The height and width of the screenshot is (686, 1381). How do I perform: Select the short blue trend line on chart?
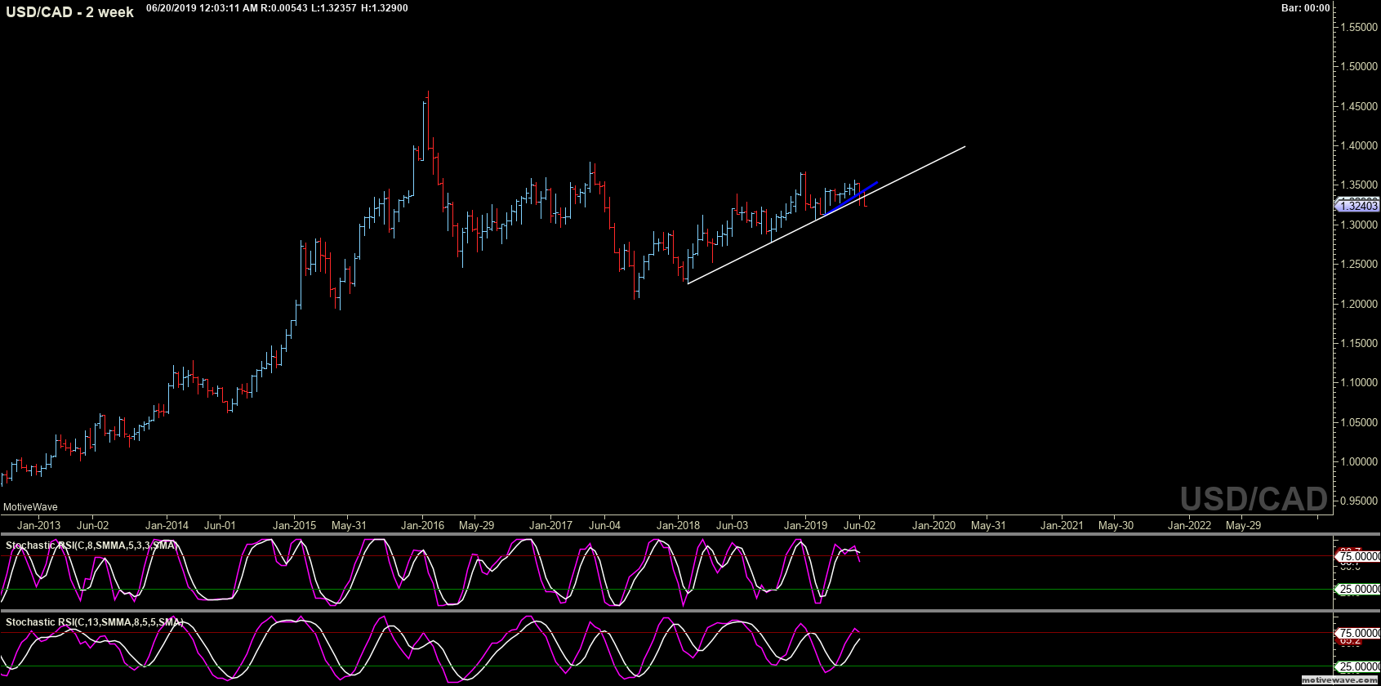point(851,198)
